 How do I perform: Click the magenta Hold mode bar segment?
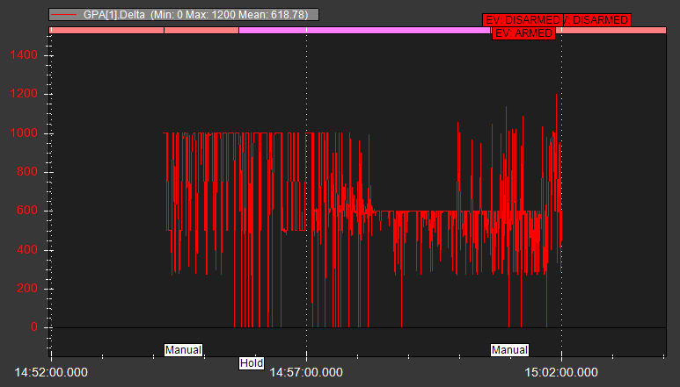click(x=364, y=30)
